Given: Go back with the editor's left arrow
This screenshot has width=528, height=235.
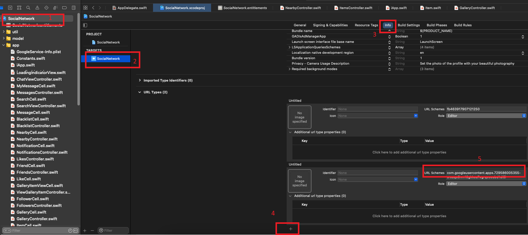Looking at the screenshot, I should tap(93, 8).
